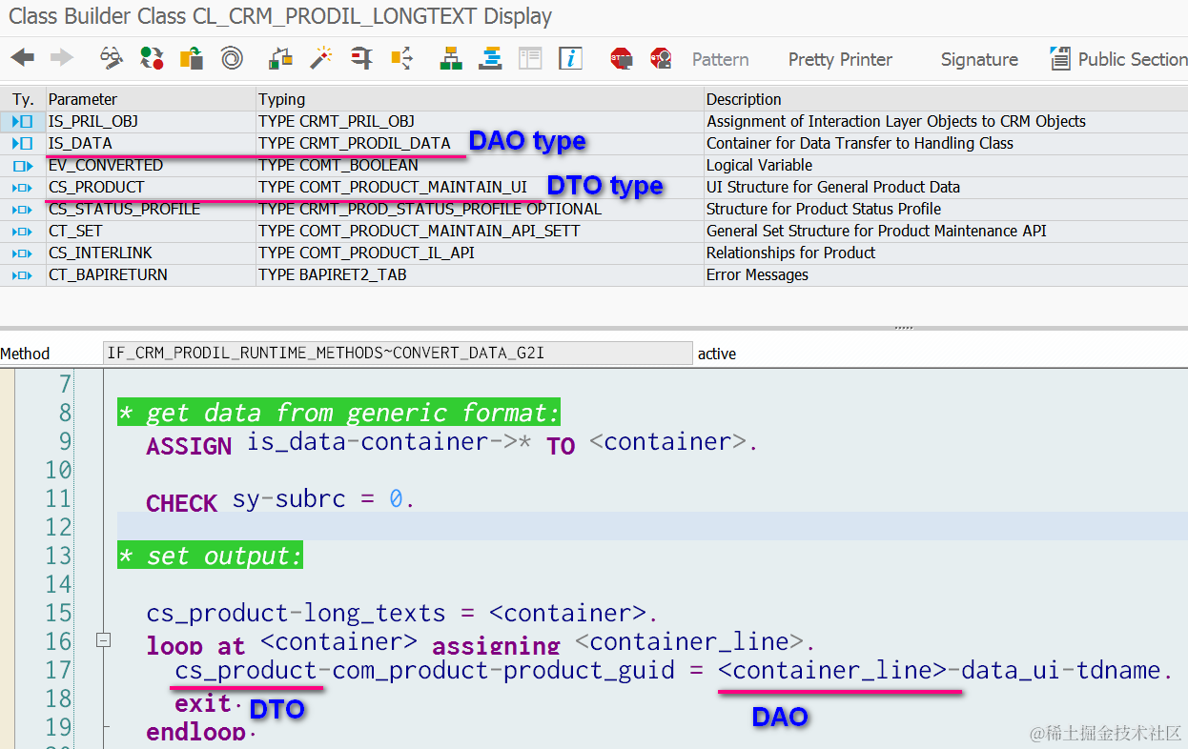This screenshot has width=1188, height=749.
Task: Click the second red breakpoint icon
Action: (x=660, y=58)
